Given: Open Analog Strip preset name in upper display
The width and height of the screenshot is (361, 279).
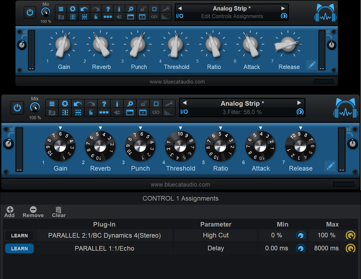Looking at the screenshot, I should pyautogui.click(x=232, y=8).
